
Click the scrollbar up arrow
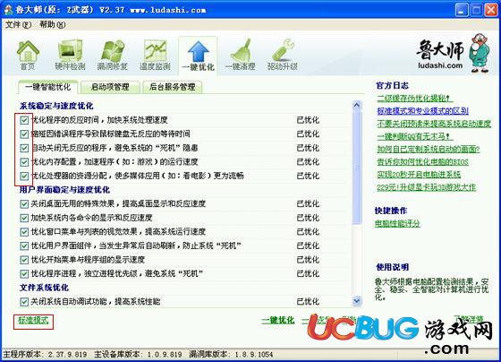coord(357,105)
